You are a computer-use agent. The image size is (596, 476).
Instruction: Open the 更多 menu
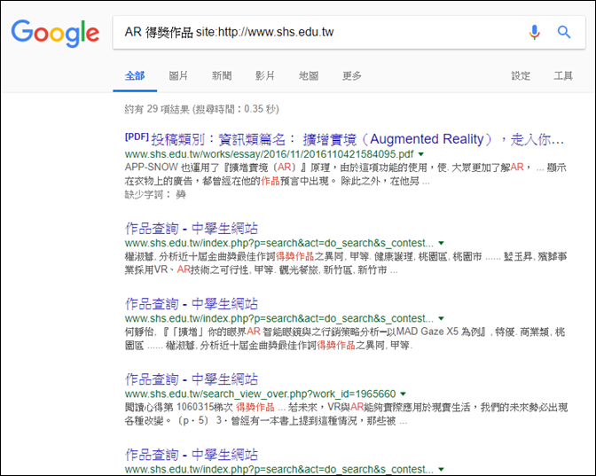[x=351, y=75]
